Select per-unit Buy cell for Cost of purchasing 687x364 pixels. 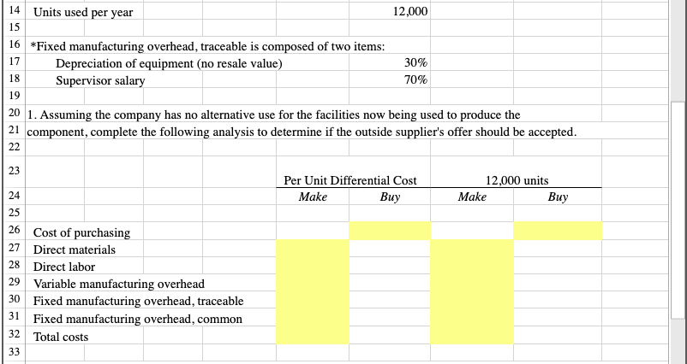(x=390, y=231)
